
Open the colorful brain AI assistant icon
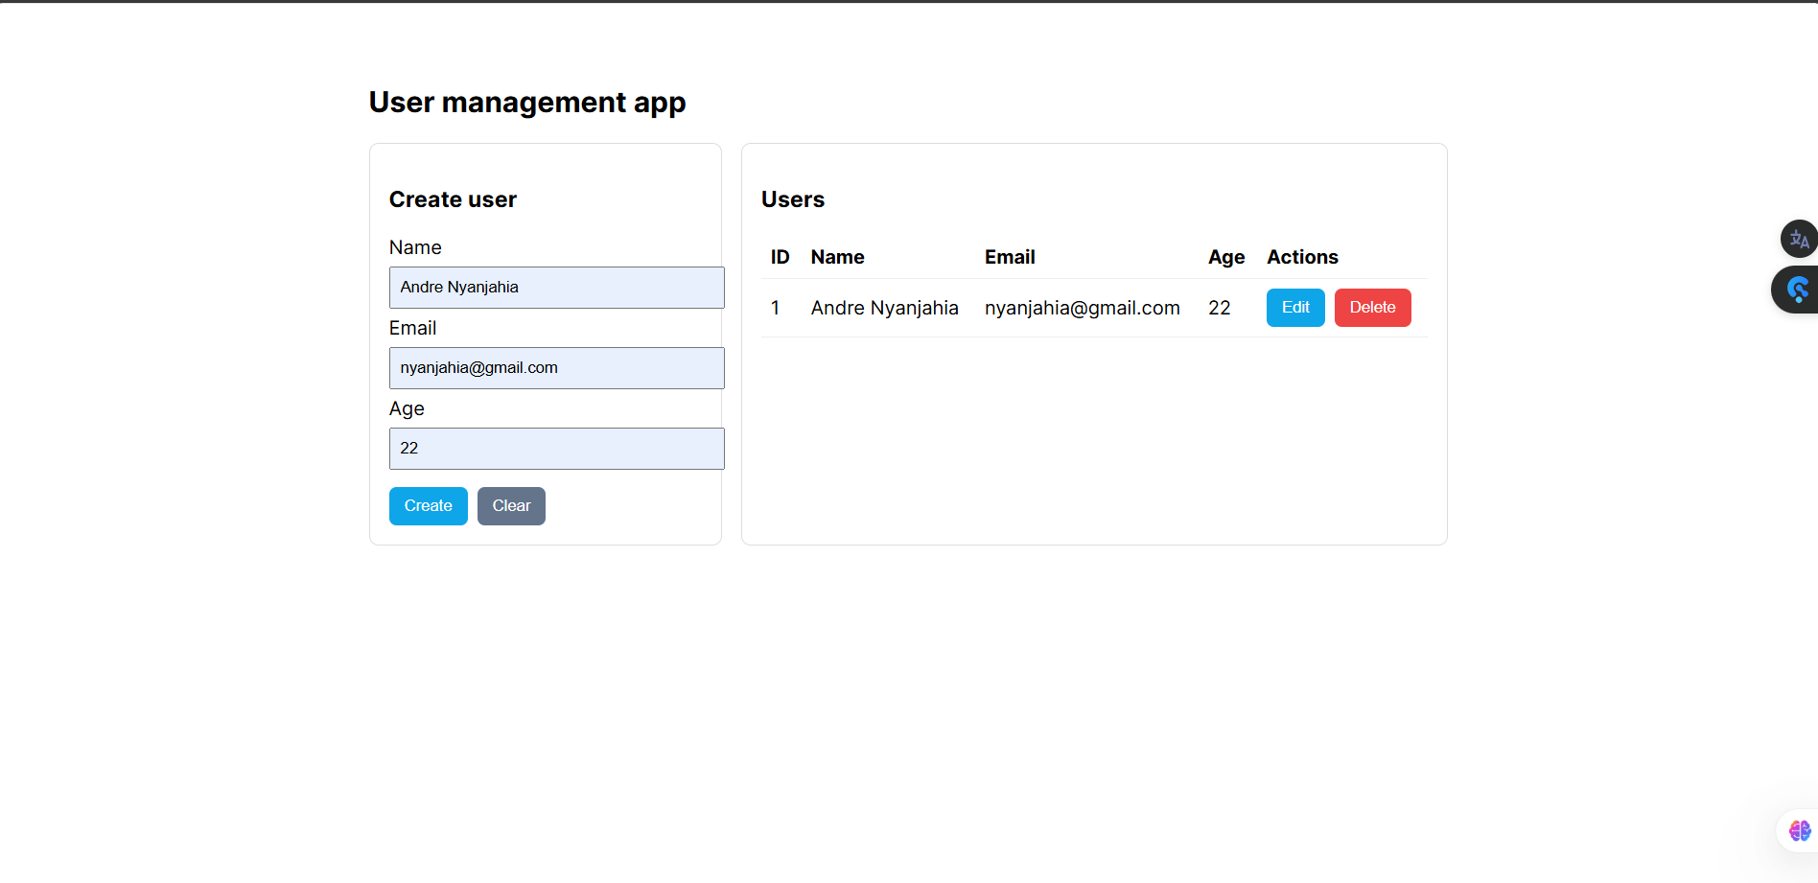coord(1799,830)
